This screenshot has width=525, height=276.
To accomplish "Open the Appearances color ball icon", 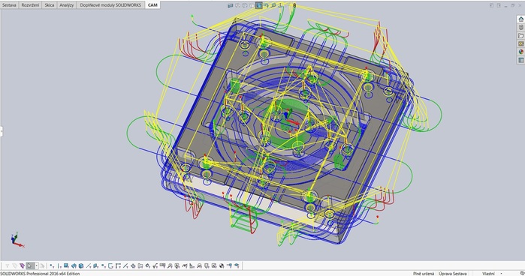I will point(520,52).
